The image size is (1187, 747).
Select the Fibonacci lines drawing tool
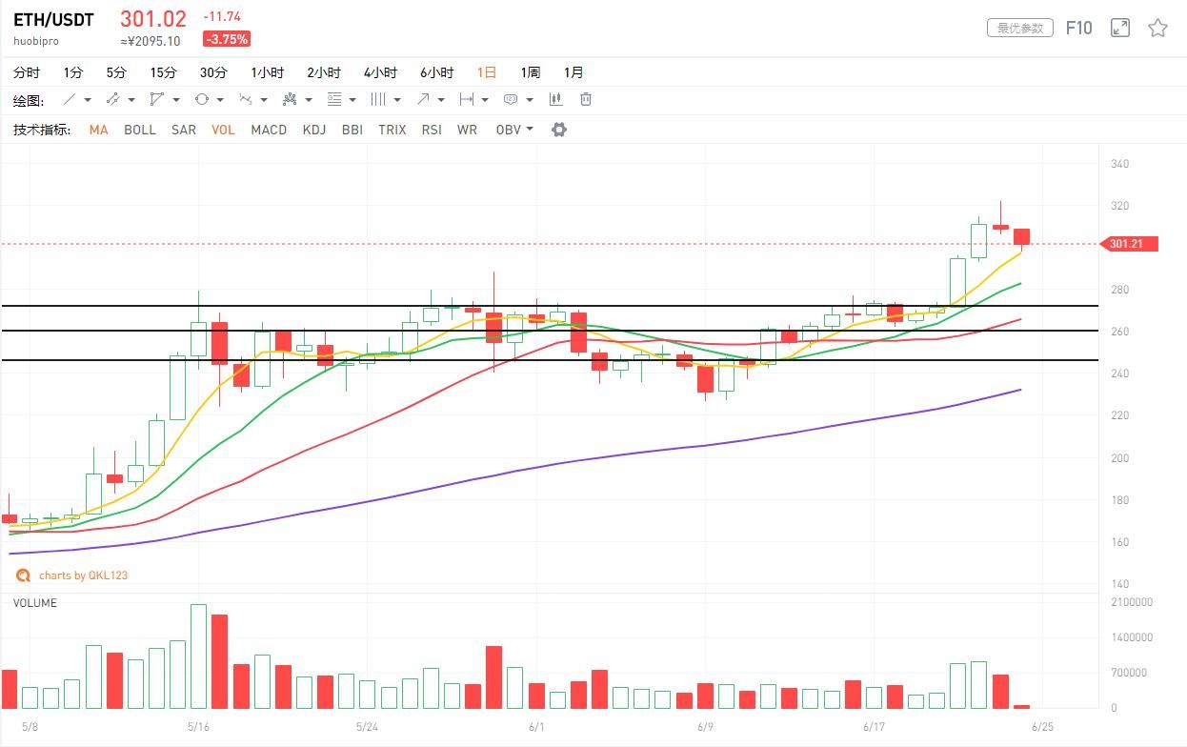pyautogui.click(x=333, y=100)
